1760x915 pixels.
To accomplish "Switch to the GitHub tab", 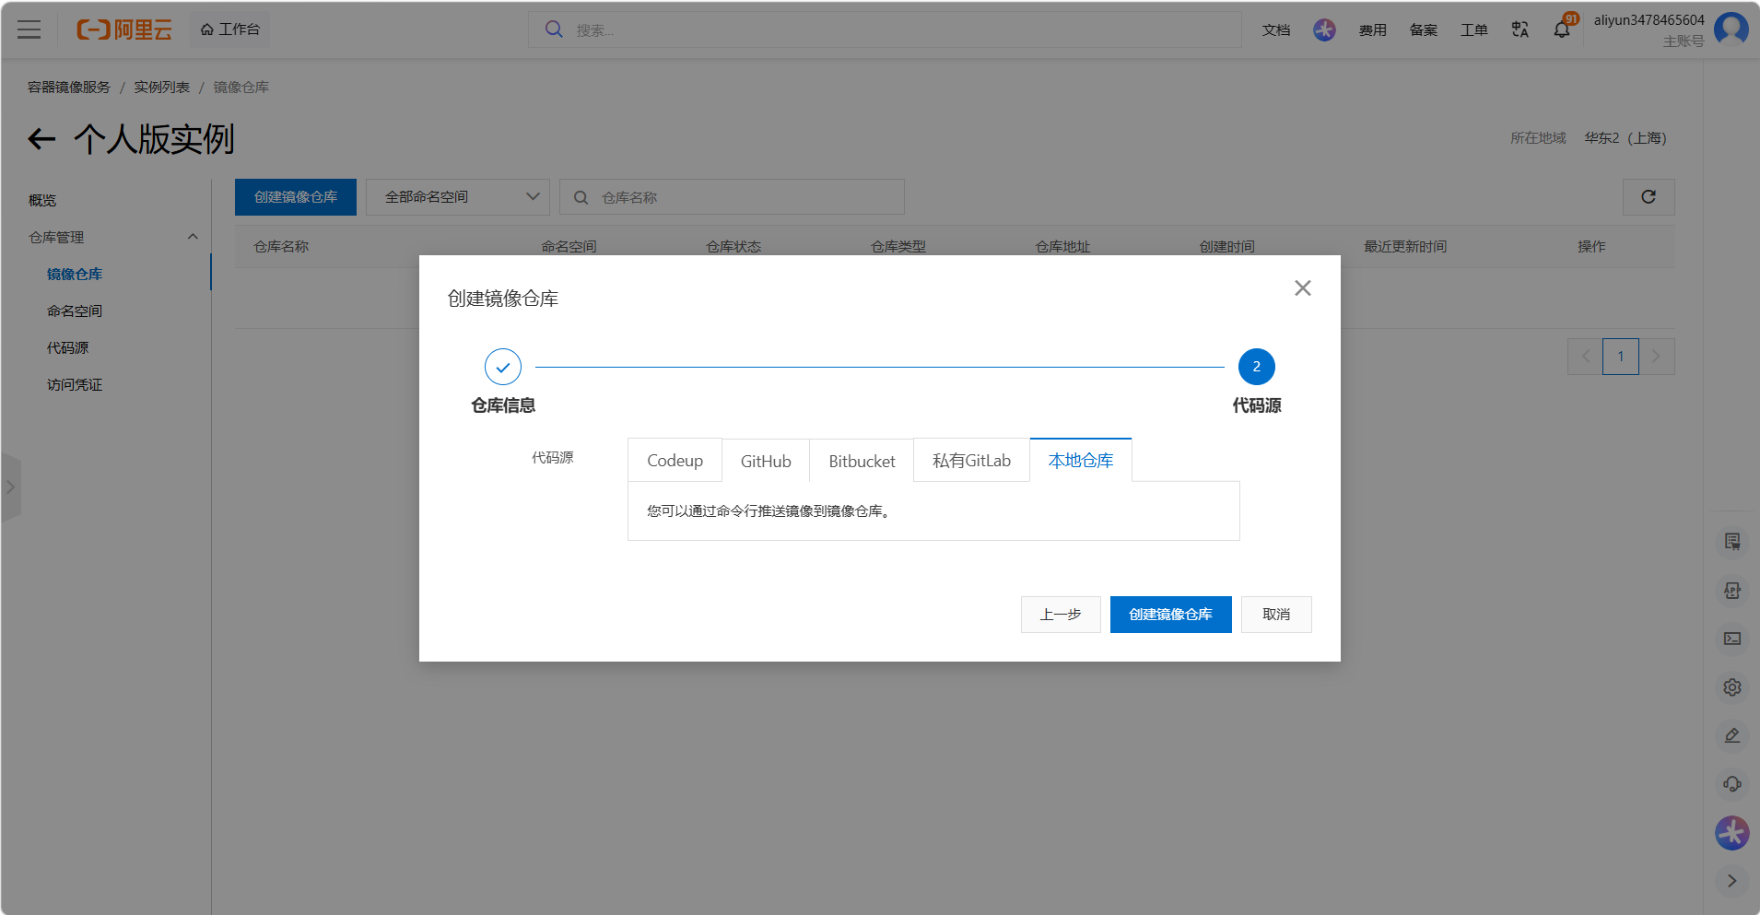I will coord(766,461).
